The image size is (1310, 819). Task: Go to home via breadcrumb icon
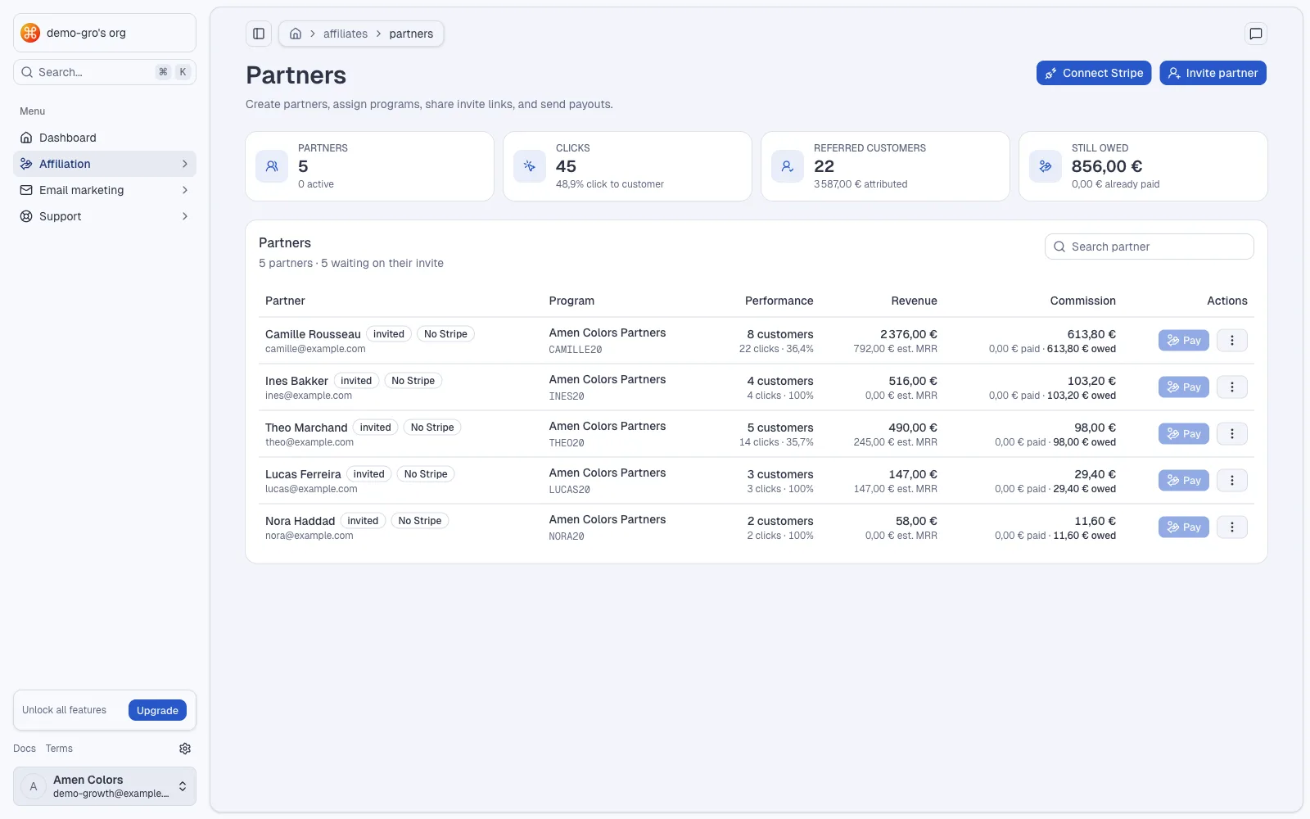[x=296, y=34]
